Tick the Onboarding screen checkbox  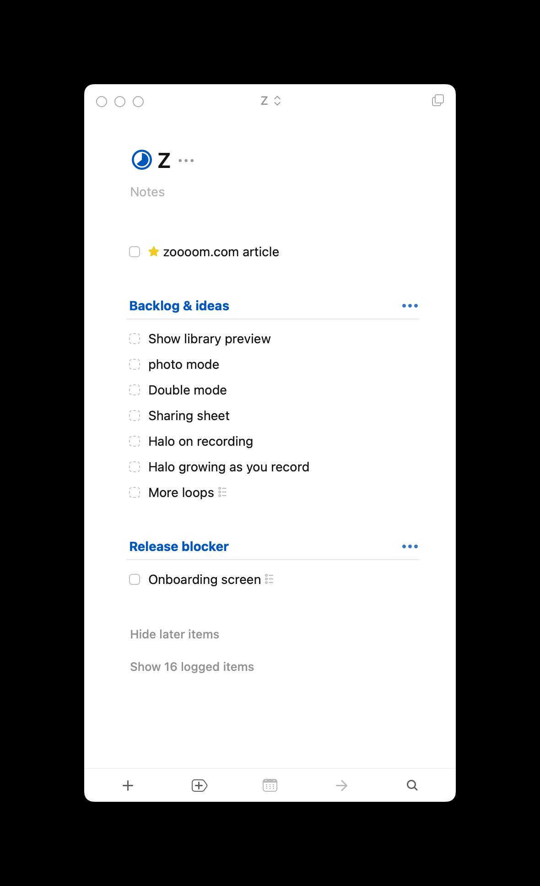[x=135, y=579]
